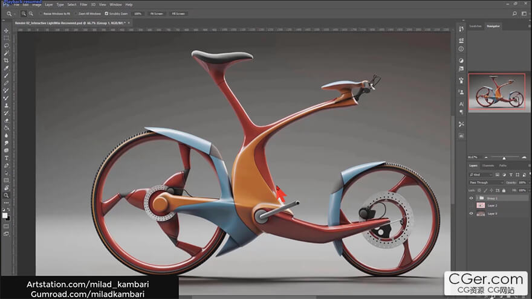Screen dimensions: 532x299
Task: Click the Lock All padlock icon
Action: click(x=503, y=189)
